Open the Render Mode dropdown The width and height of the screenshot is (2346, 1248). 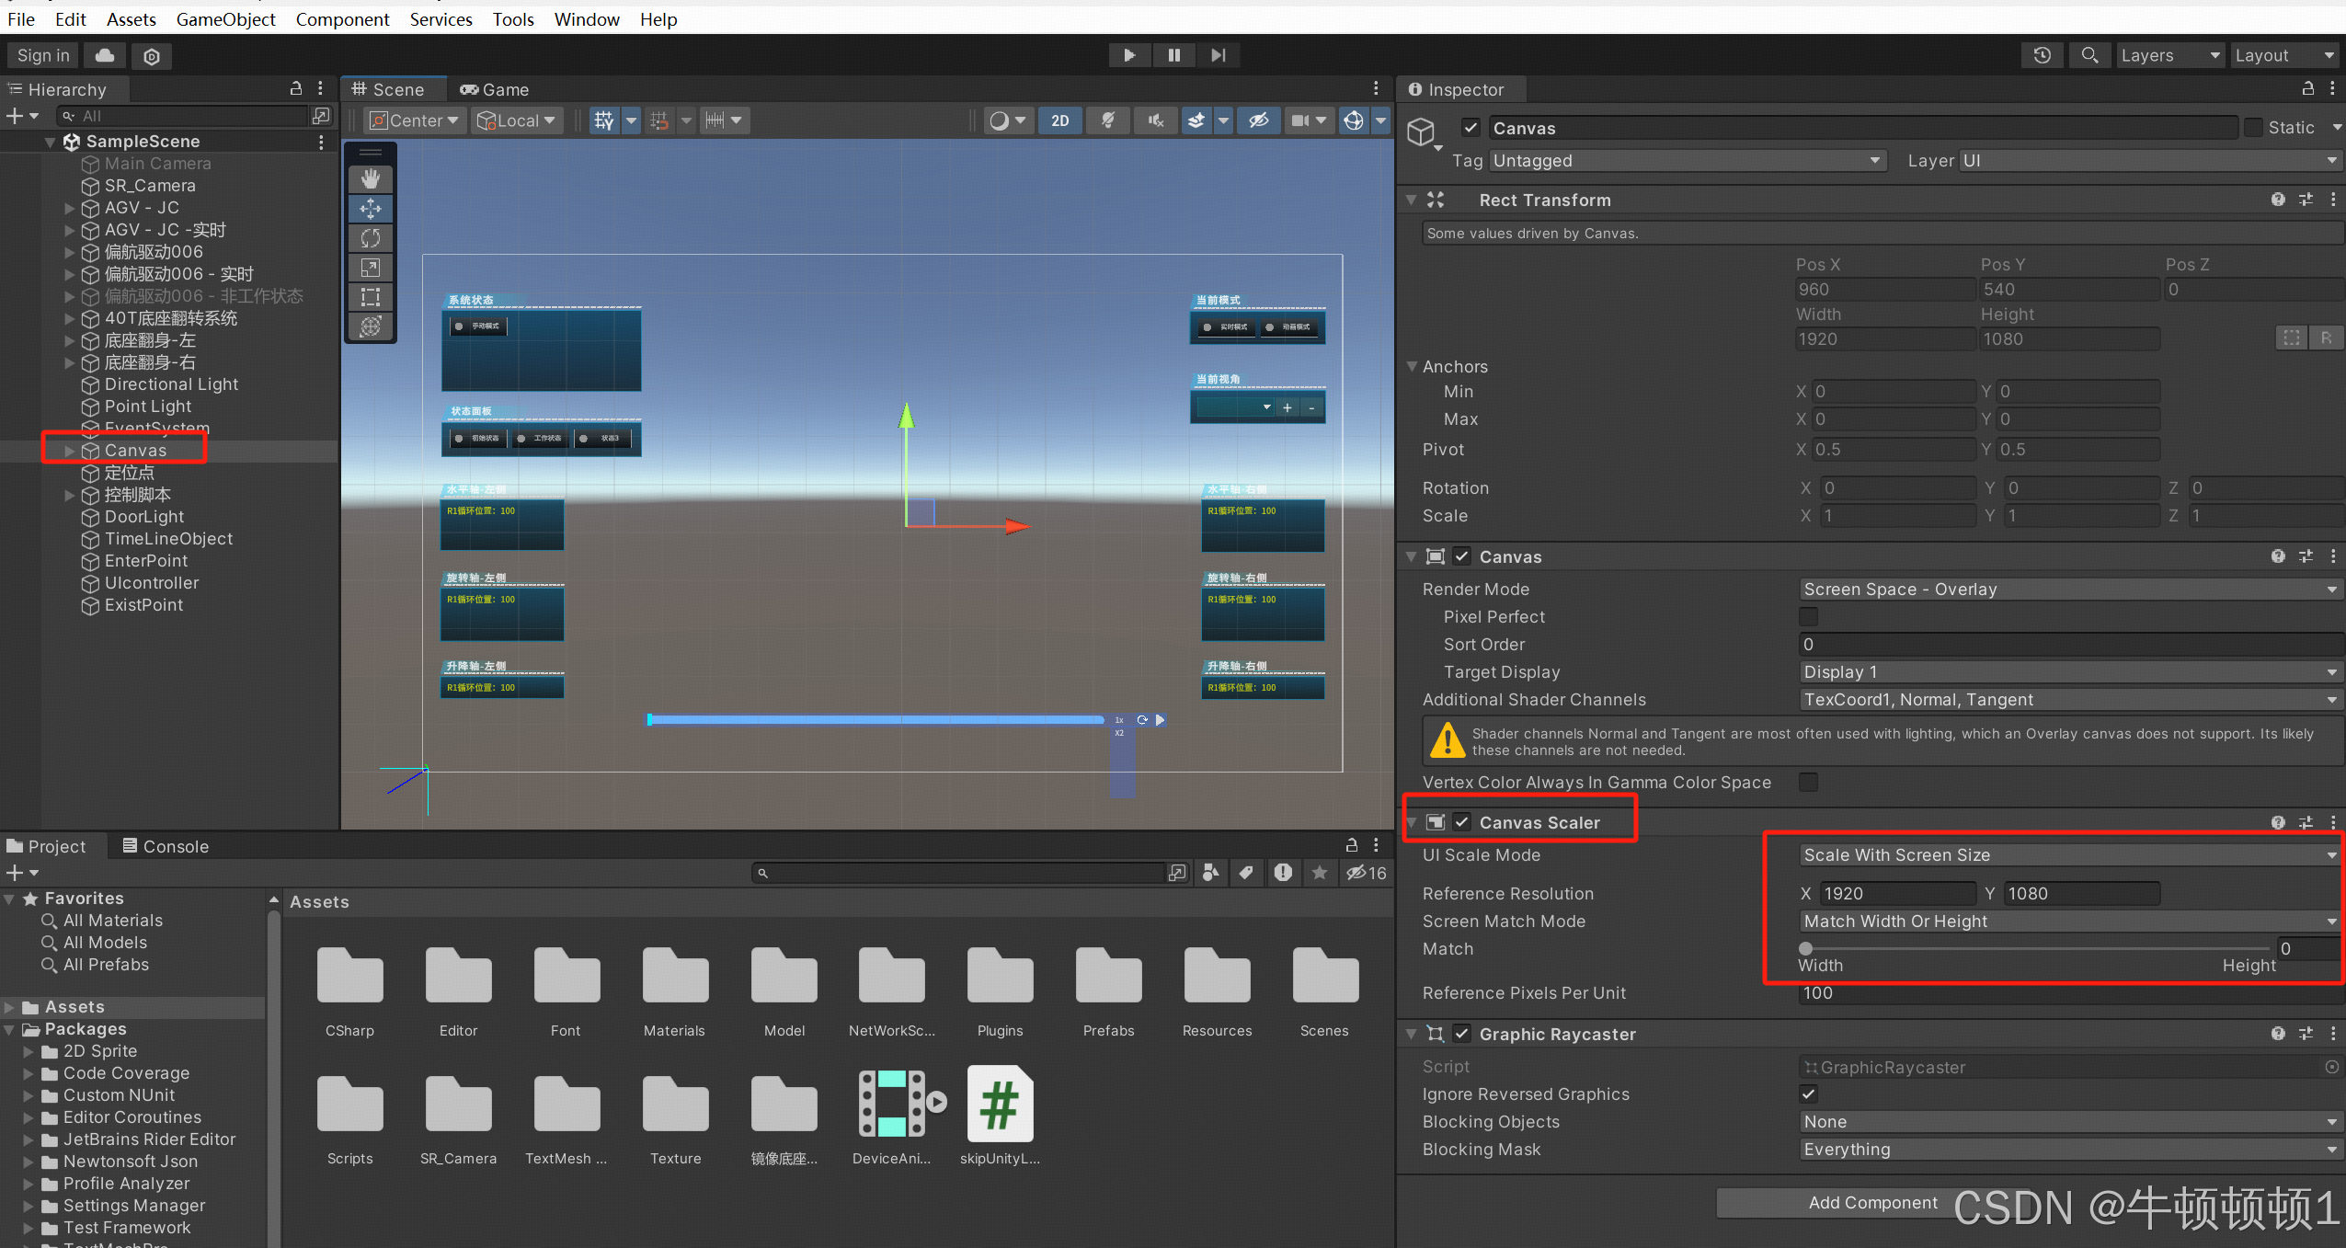2067,590
